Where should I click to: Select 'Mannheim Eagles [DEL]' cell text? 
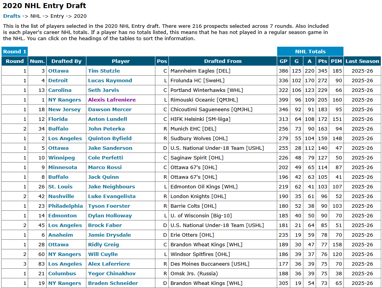[200, 71]
